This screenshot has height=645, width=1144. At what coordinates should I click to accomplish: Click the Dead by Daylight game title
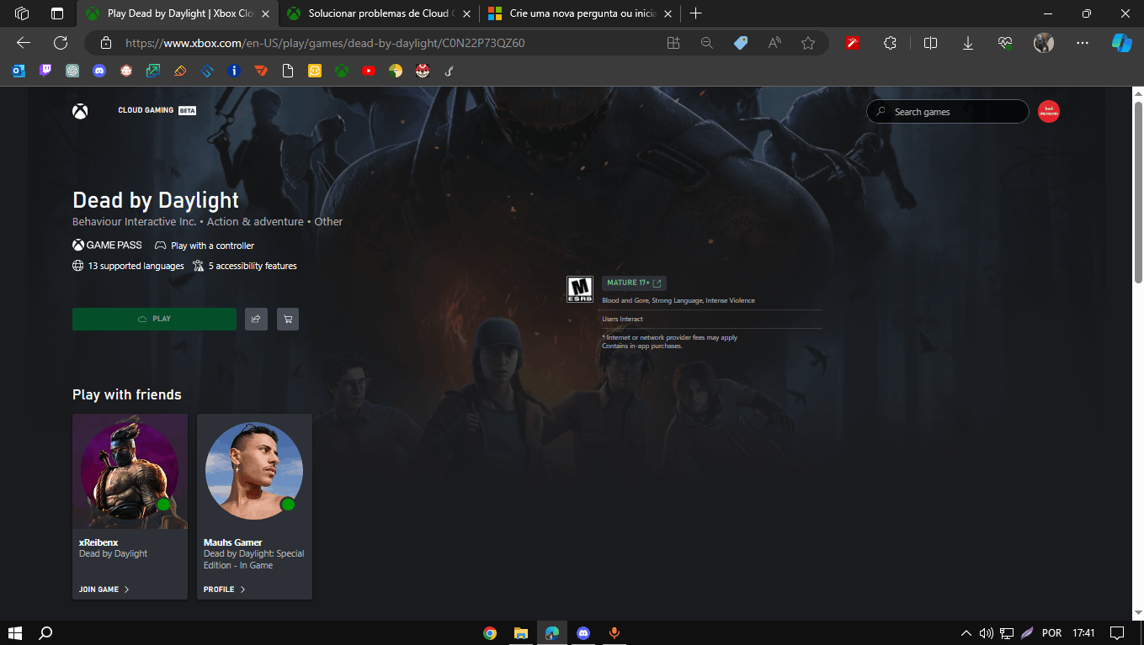point(156,200)
